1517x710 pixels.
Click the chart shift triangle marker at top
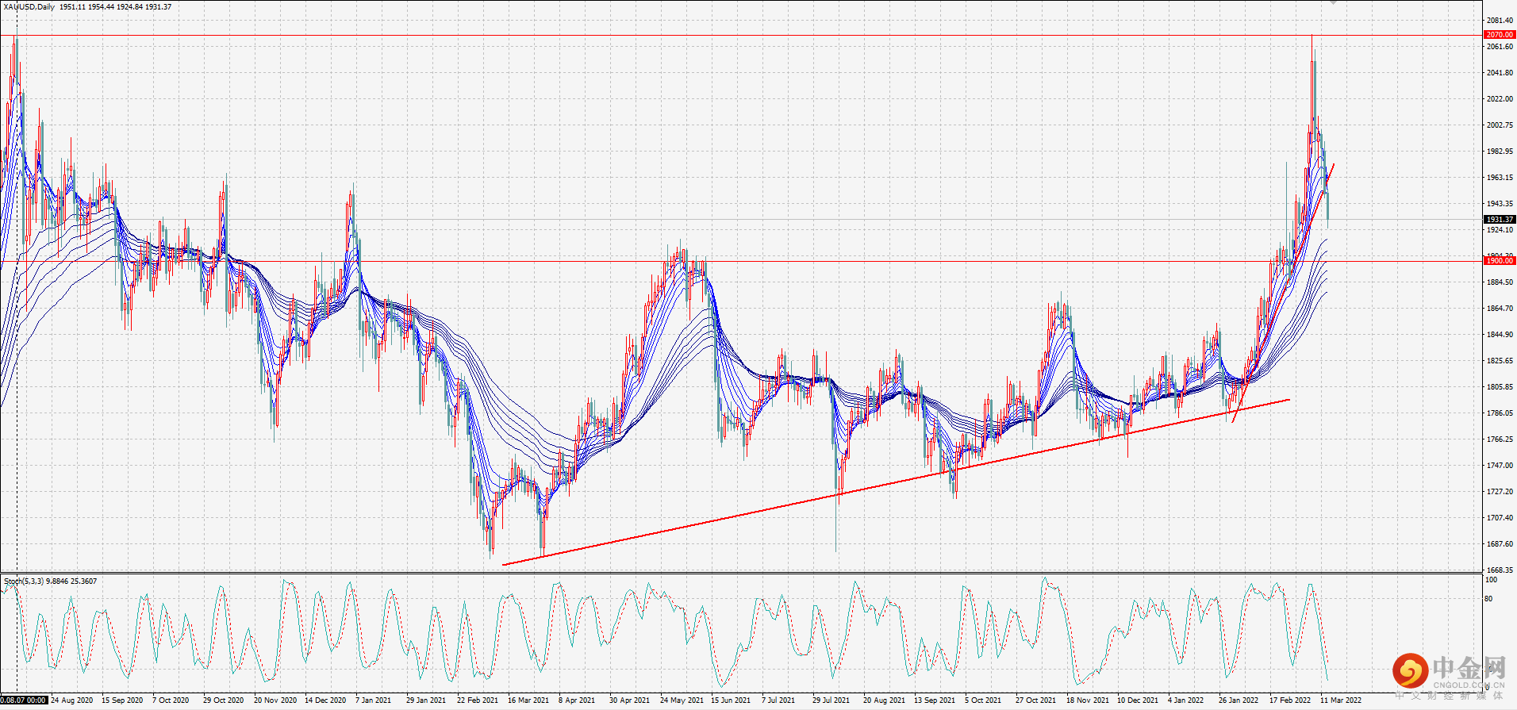click(1333, 2)
